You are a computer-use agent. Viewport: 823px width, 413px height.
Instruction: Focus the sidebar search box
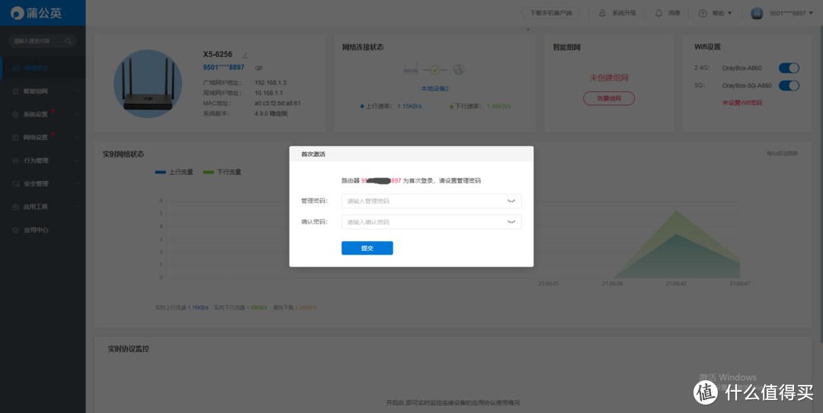click(43, 41)
